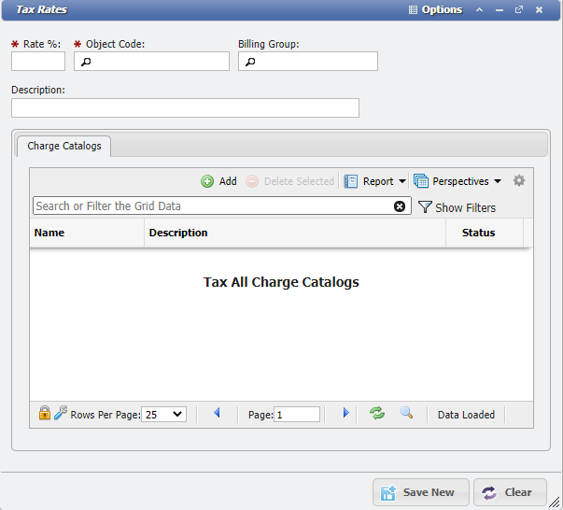Click the grid settings gear icon
This screenshot has width=563, height=510.
(x=519, y=181)
